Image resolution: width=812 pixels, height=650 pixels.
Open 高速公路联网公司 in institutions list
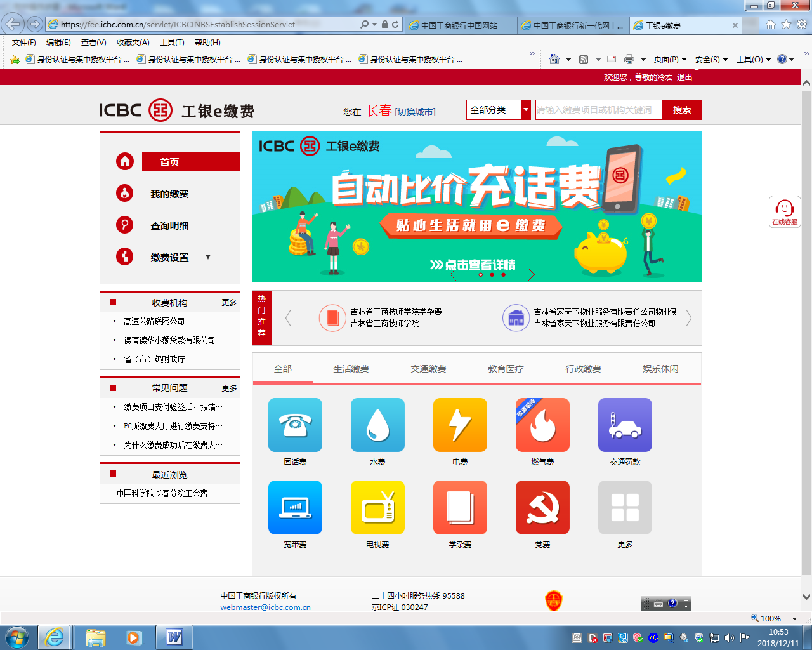point(154,321)
